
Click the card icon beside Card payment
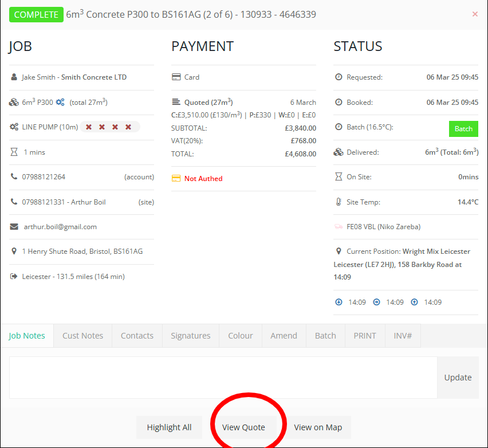pyautogui.click(x=176, y=77)
